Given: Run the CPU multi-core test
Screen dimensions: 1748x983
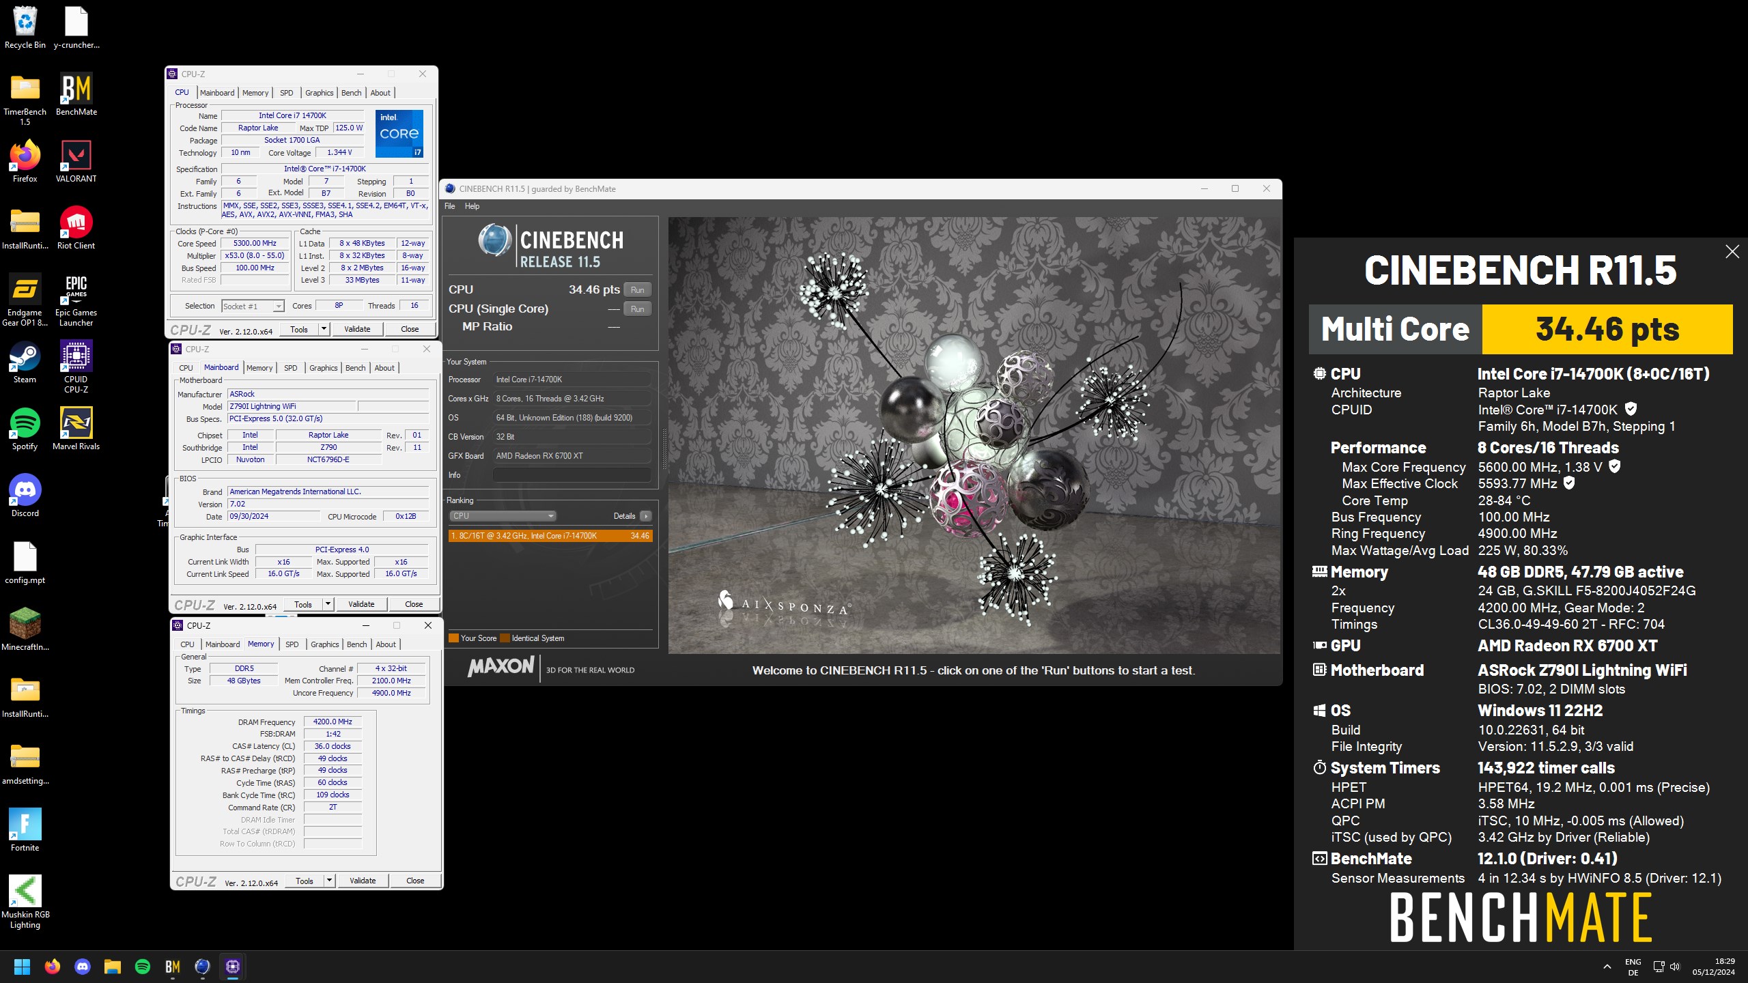Looking at the screenshot, I should (637, 290).
